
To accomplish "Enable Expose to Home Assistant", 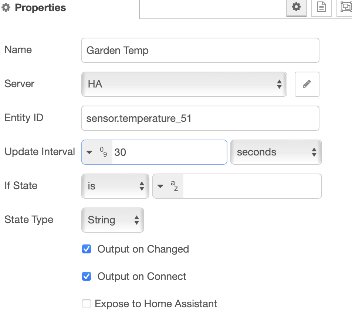I will tap(86, 304).
